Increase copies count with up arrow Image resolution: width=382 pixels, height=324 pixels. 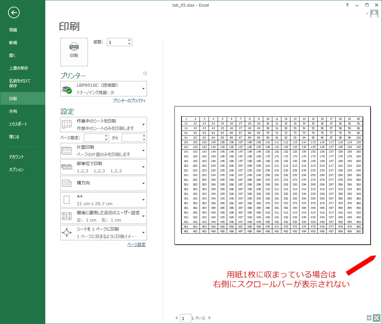click(129, 40)
